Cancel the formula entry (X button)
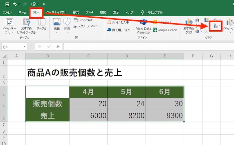Viewport: 234px width, 145px height. pos(40,47)
